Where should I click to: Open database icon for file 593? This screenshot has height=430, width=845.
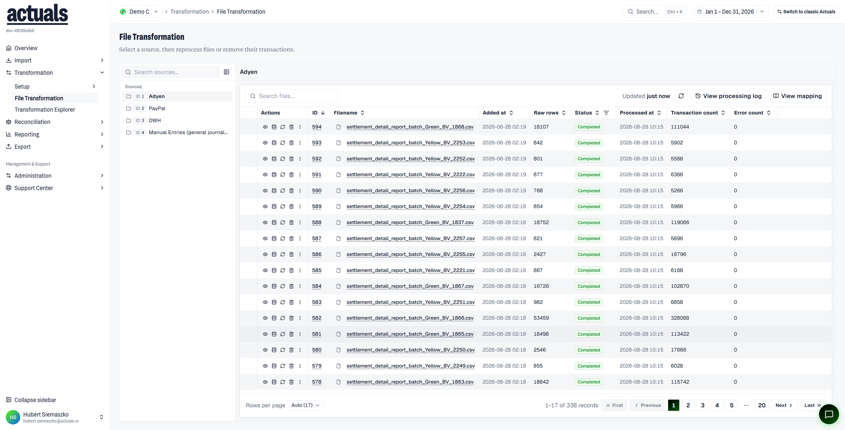(274, 143)
